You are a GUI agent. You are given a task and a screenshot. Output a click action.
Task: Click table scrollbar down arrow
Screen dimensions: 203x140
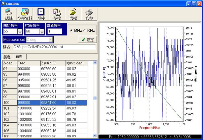[95, 135]
